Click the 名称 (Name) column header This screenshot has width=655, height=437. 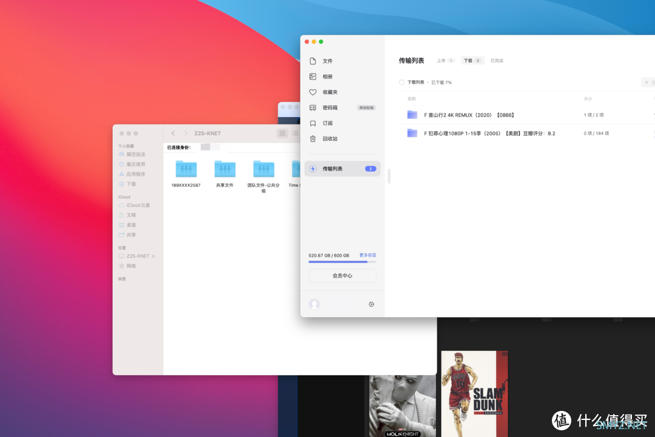coord(411,99)
